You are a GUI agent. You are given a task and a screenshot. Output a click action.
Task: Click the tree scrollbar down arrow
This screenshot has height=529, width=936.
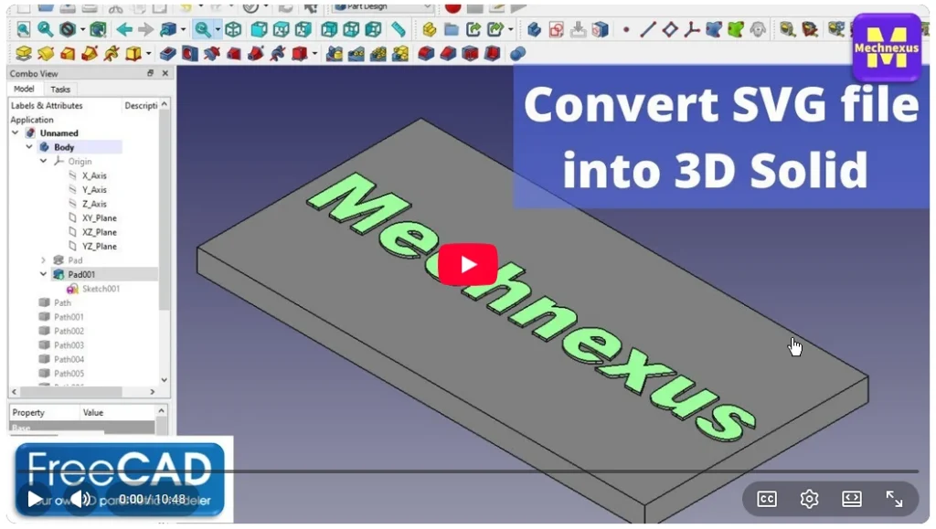165,380
